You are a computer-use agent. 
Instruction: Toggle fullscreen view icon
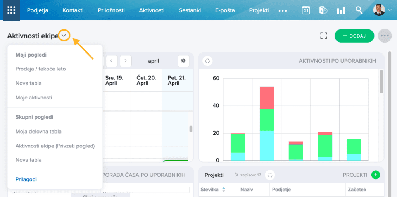tap(324, 36)
